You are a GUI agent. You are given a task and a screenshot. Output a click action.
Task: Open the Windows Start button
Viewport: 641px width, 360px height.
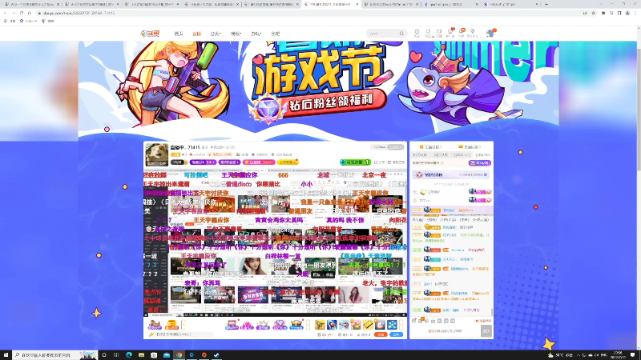[6, 355]
